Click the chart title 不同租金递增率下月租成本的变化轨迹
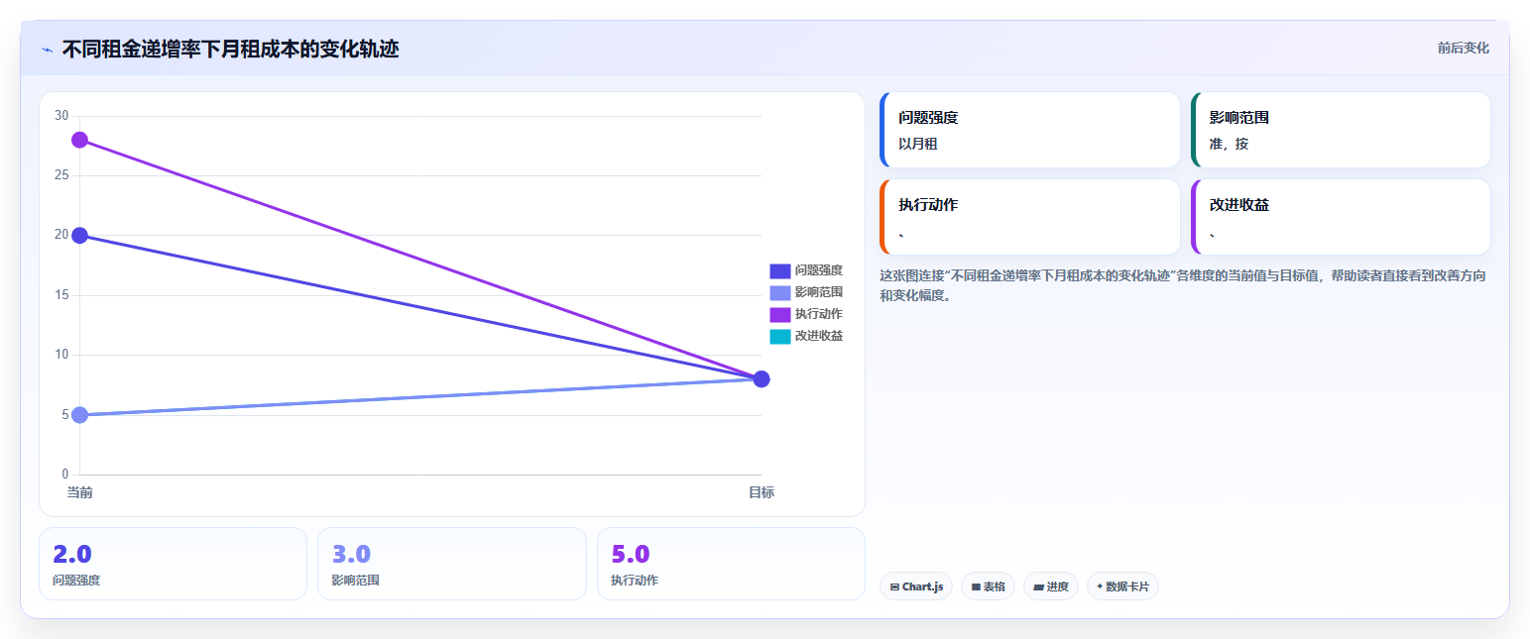 pyautogui.click(x=230, y=49)
